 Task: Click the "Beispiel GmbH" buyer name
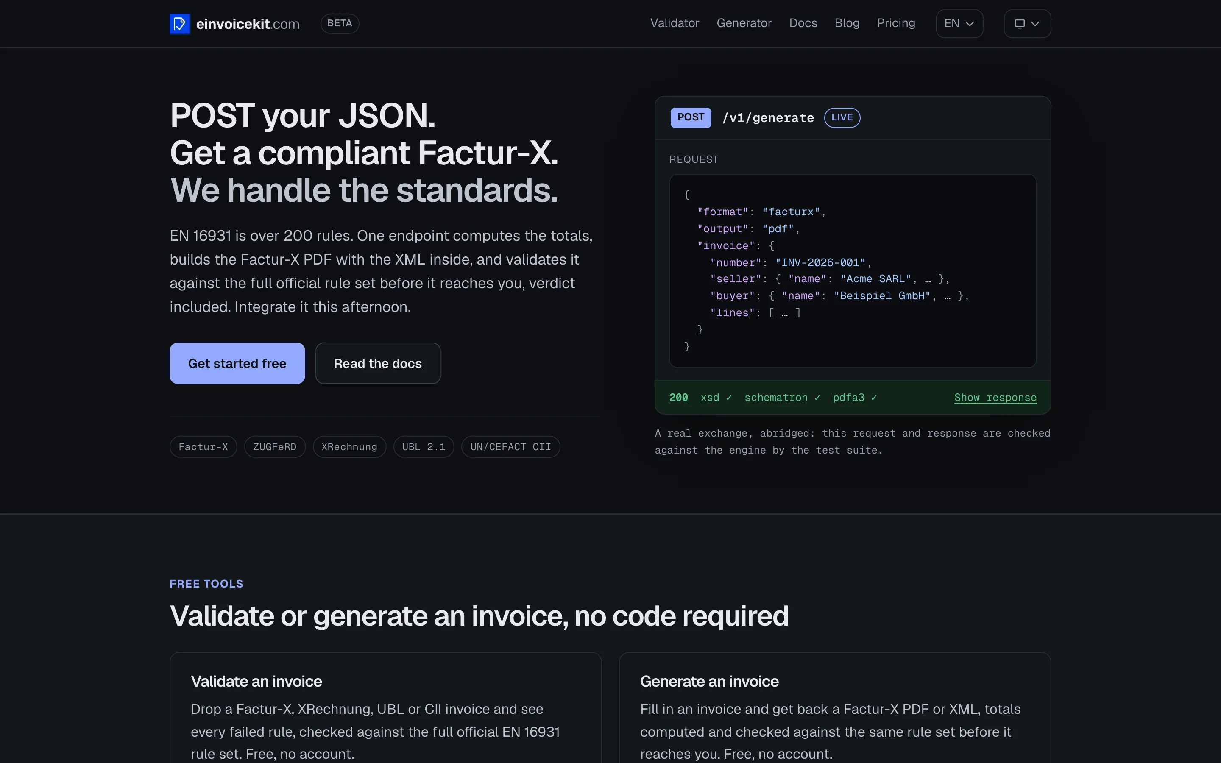882,296
